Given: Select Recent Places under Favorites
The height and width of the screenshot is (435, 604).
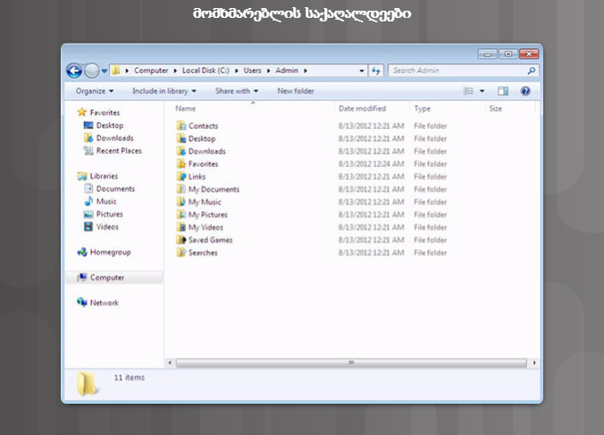Looking at the screenshot, I should point(119,151).
